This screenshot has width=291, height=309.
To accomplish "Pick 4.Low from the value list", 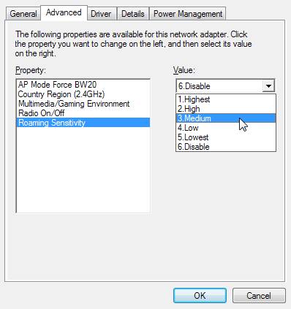I will tap(226, 128).
